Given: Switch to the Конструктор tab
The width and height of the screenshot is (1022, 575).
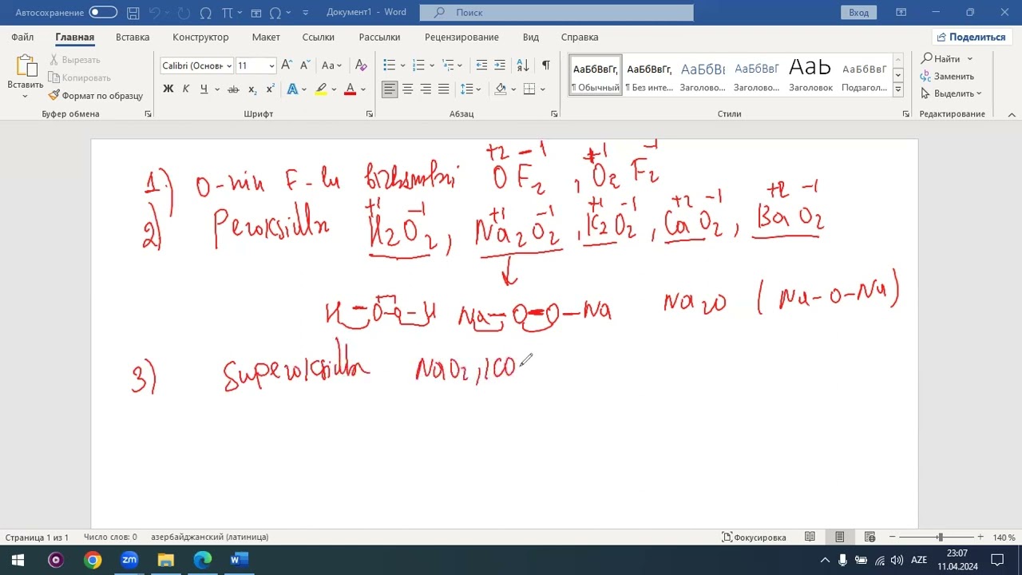Looking at the screenshot, I should pos(200,38).
